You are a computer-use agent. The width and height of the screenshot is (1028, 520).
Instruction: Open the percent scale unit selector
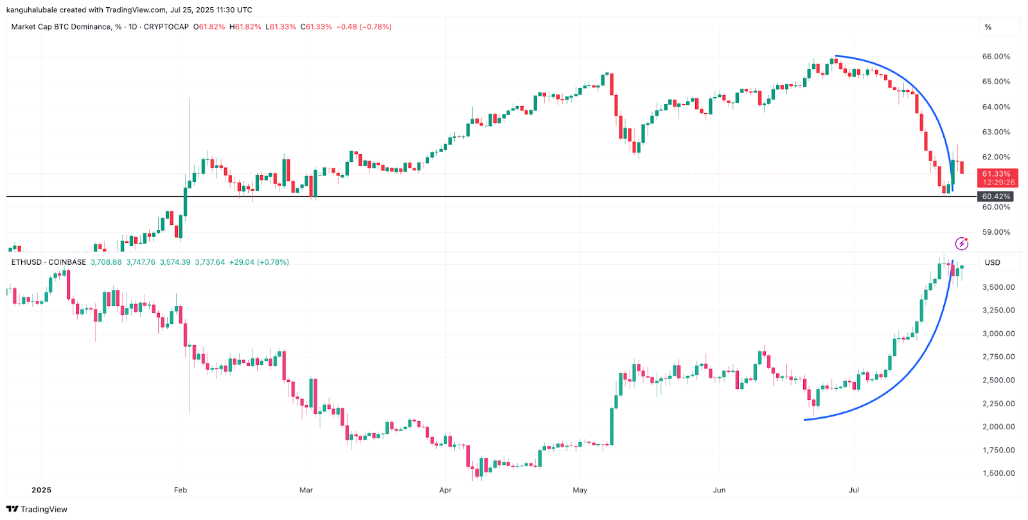click(988, 27)
